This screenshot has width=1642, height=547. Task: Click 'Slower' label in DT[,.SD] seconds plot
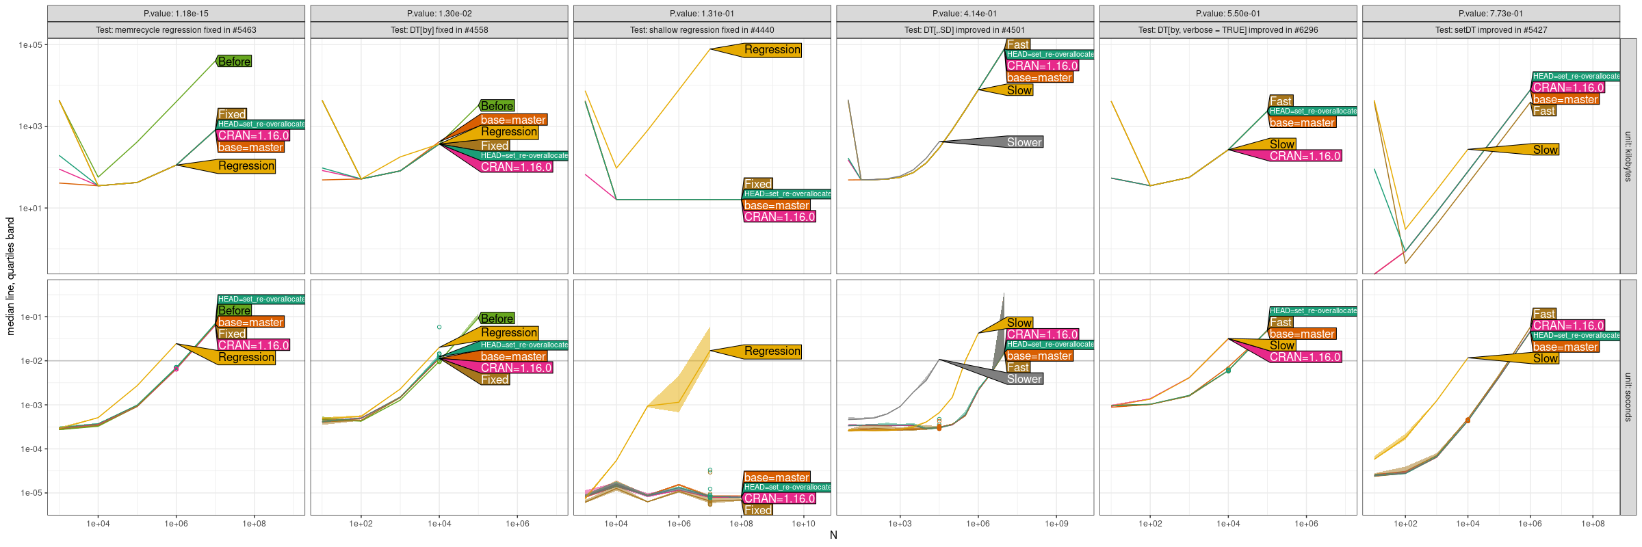point(1024,379)
